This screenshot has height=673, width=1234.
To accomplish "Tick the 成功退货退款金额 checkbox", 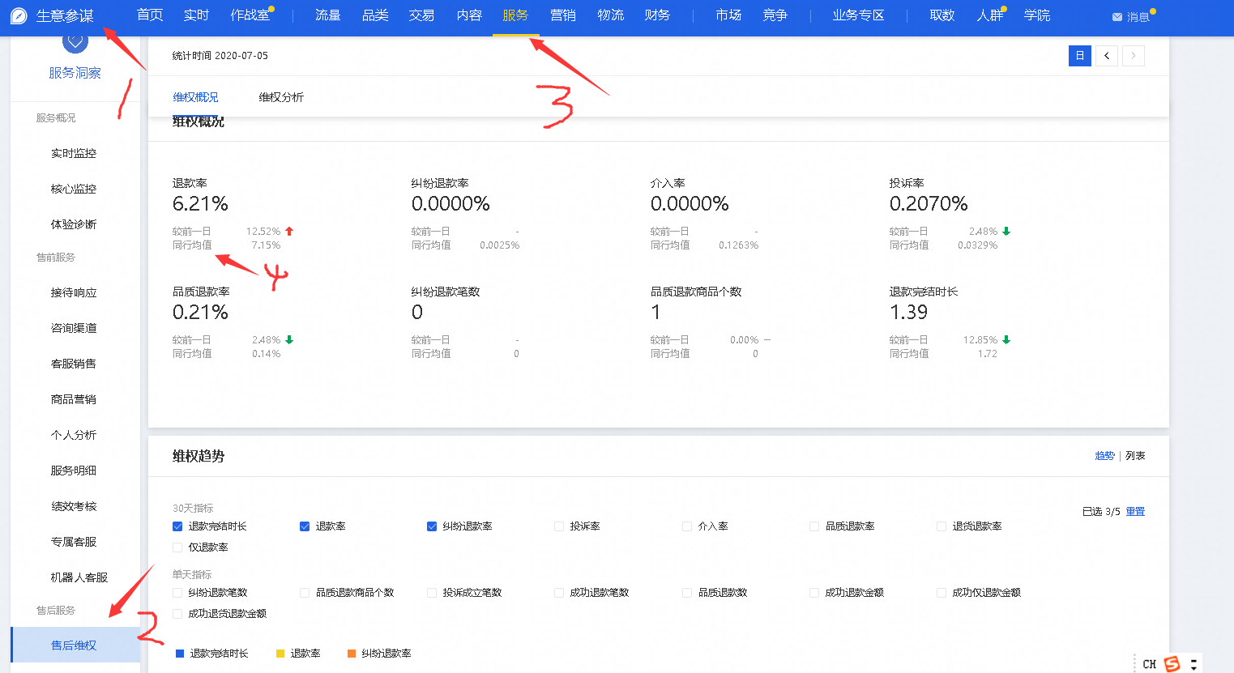I will pos(177,614).
